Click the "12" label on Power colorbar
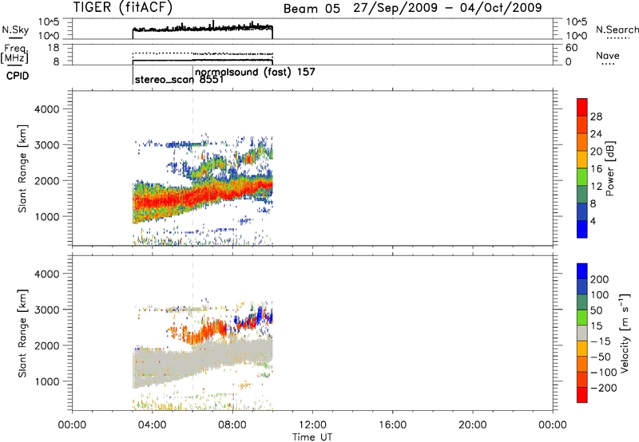The height and width of the screenshot is (442, 639). click(596, 187)
